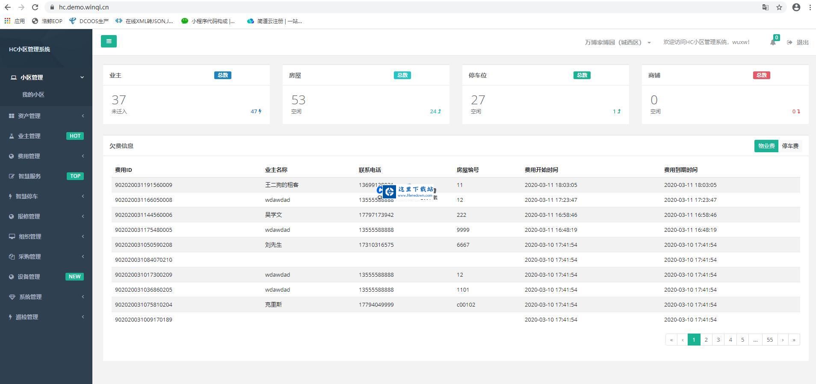Select owner name 王二狗的租客
The width and height of the screenshot is (816, 384).
coord(282,185)
